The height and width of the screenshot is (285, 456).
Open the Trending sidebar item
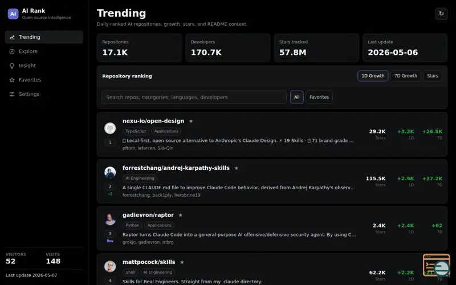coord(44,37)
